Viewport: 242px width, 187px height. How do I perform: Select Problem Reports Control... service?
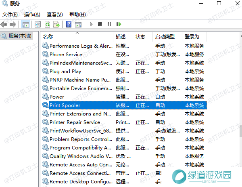pos(124,139)
